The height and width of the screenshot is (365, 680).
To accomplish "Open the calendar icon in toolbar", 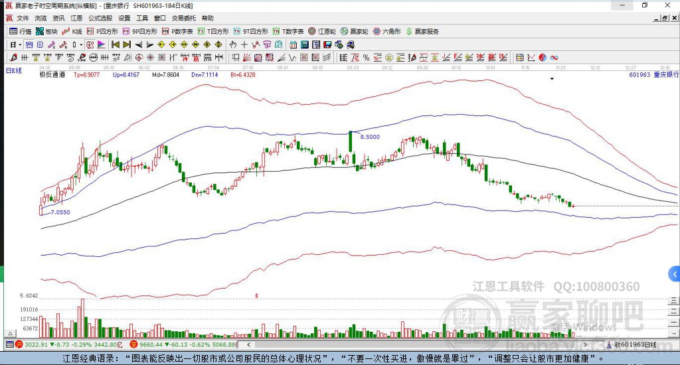I will point(293,44).
